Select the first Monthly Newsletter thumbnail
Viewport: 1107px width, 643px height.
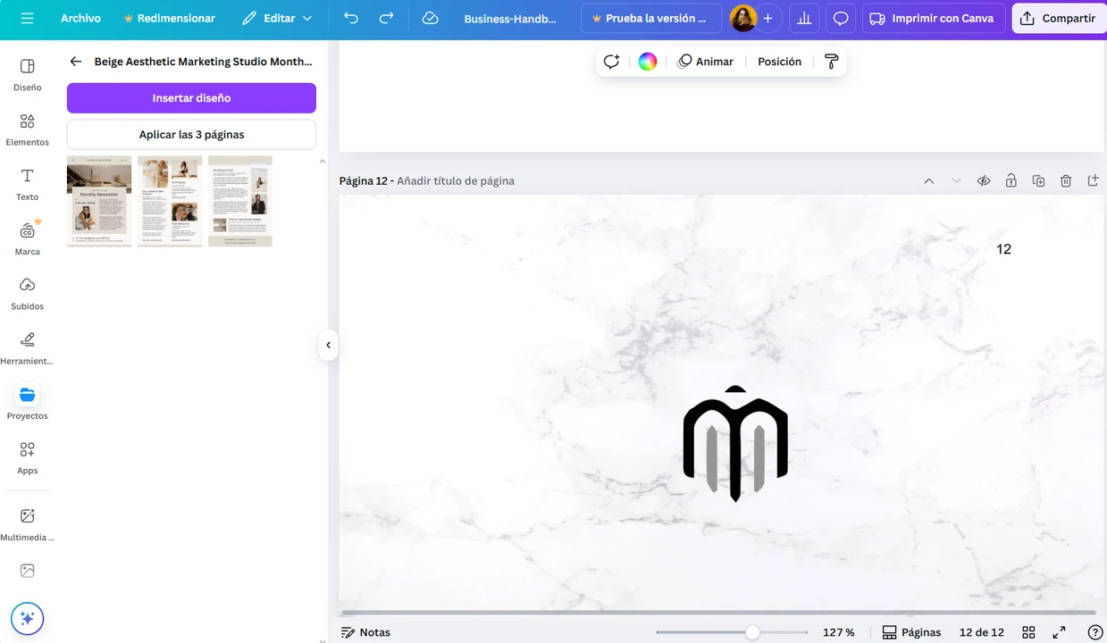tap(99, 202)
